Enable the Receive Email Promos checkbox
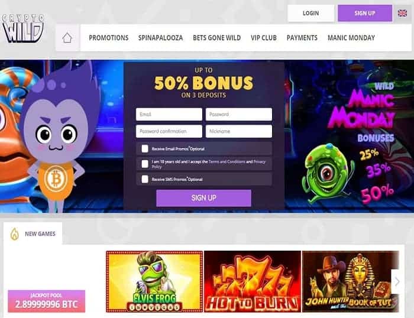Screen dimensions: 414x318 pyautogui.click(x=145, y=148)
